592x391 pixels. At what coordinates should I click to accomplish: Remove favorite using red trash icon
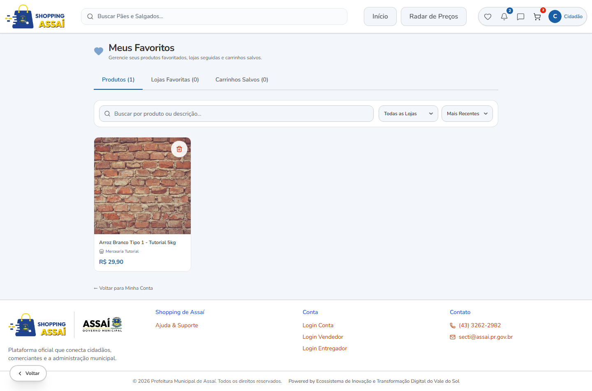[x=179, y=149]
